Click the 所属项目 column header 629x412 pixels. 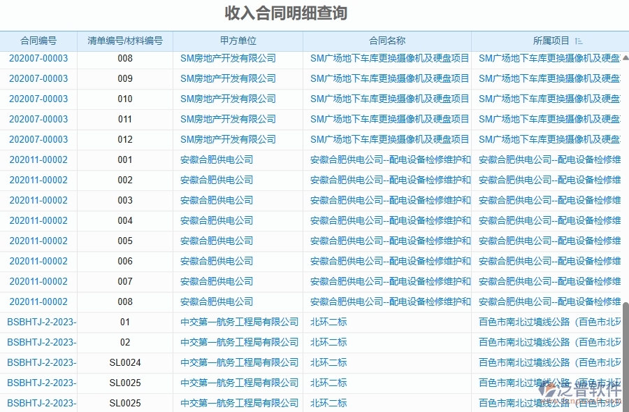pyautogui.click(x=551, y=41)
